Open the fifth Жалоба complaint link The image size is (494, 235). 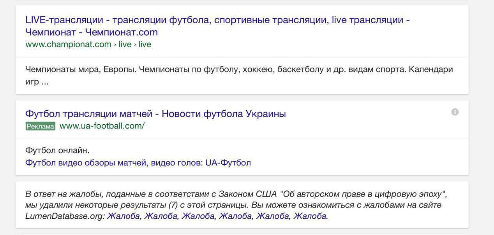point(273,215)
